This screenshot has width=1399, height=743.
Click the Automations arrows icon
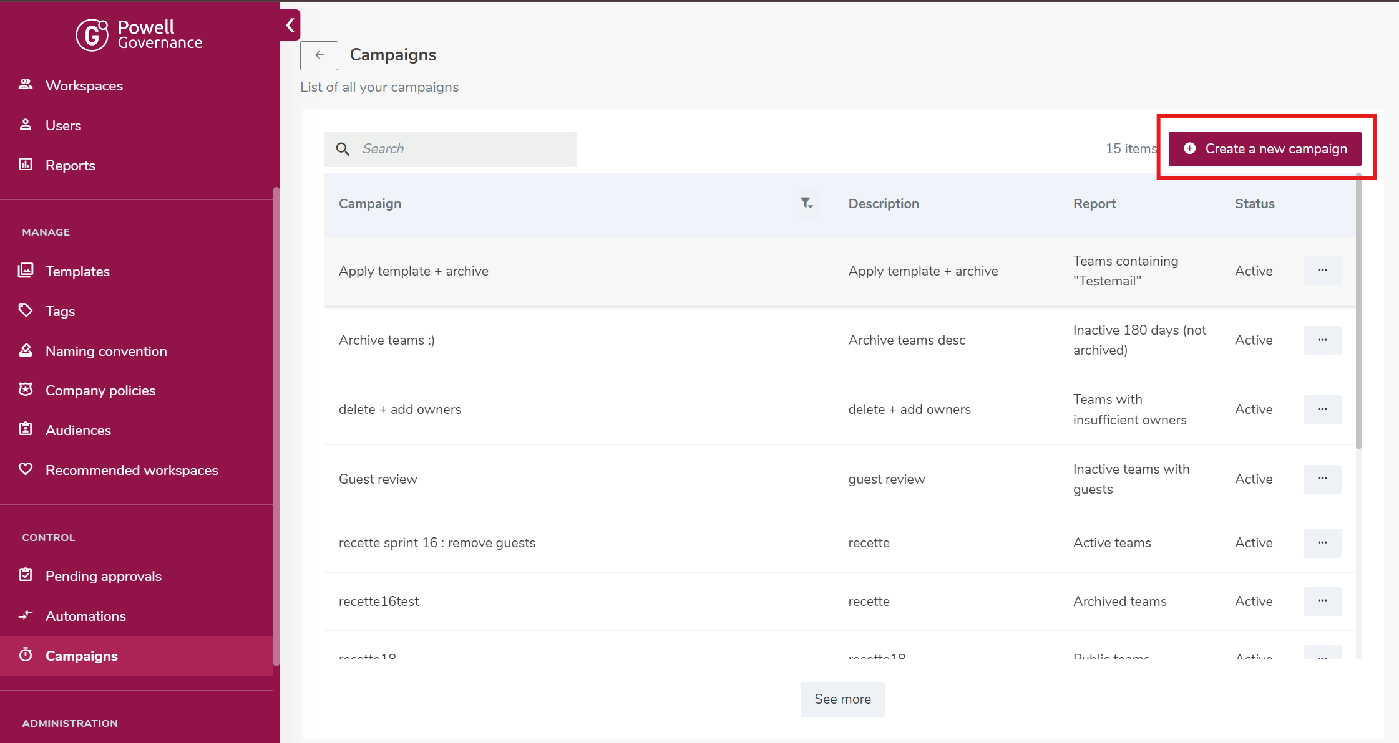click(26, 615)
